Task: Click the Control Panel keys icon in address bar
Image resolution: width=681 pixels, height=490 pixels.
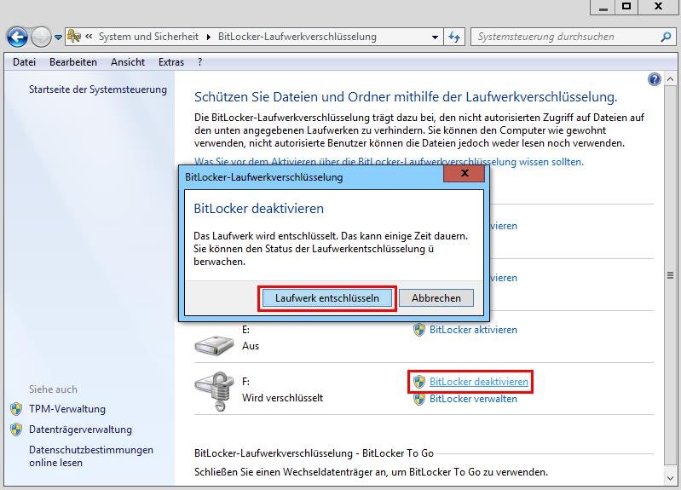Action: 74,36
